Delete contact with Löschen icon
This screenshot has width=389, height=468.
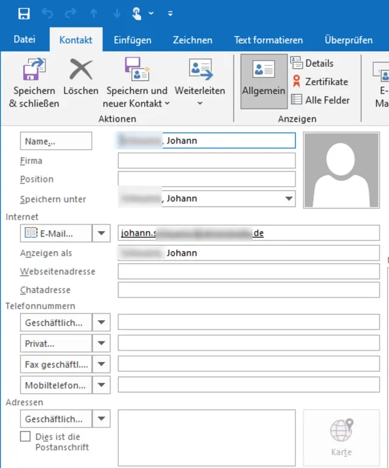click(x=81, y=70)
